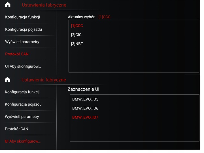This screenshot has width=204, height=153.
Task: Tap the home icon in the upper screen
Action: (8, 5)
